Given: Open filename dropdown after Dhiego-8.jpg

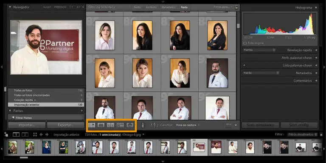Looking at the screenshot, I should click(x=143, y=135).
